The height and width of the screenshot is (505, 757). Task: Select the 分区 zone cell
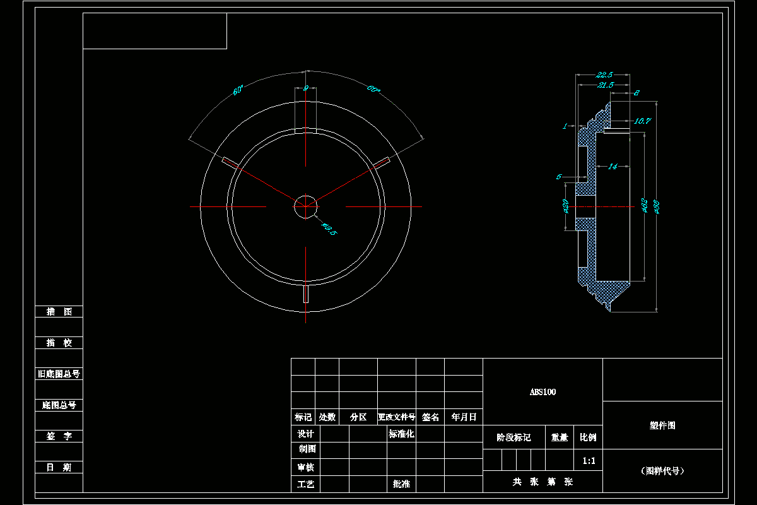[x=358, y=417]
